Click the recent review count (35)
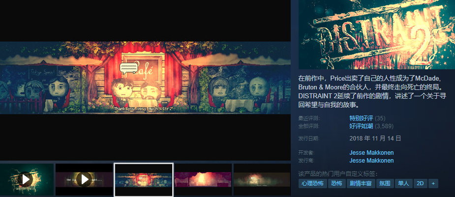455x197 pixels. [380, 118]
